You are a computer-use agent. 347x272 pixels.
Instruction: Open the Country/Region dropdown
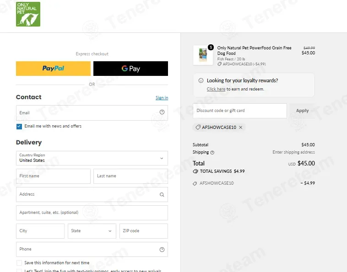click(x=92, y=158)
